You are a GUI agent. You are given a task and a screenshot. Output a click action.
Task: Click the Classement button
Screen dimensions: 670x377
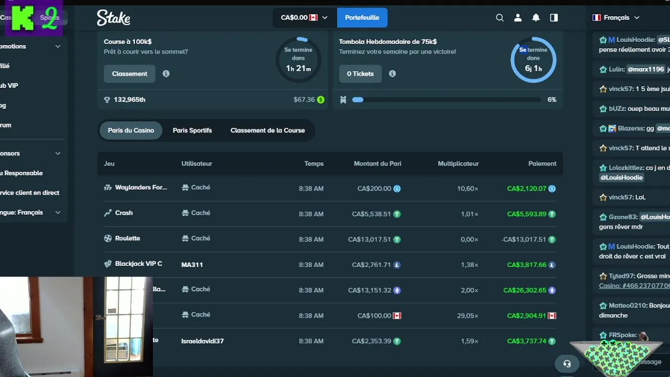(129, 74)
